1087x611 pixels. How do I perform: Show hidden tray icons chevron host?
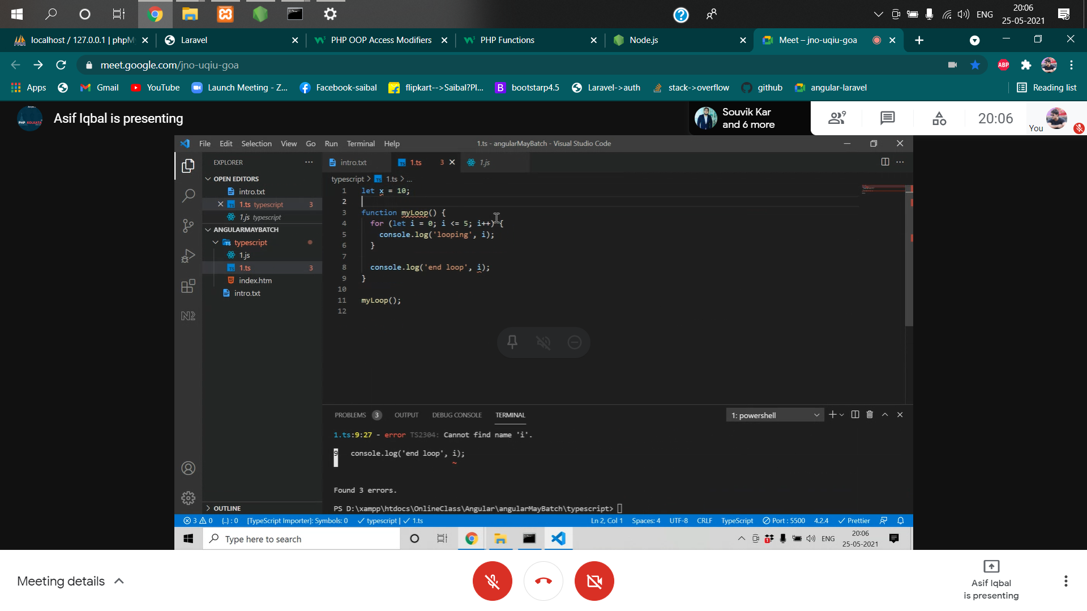click(878, 14)
